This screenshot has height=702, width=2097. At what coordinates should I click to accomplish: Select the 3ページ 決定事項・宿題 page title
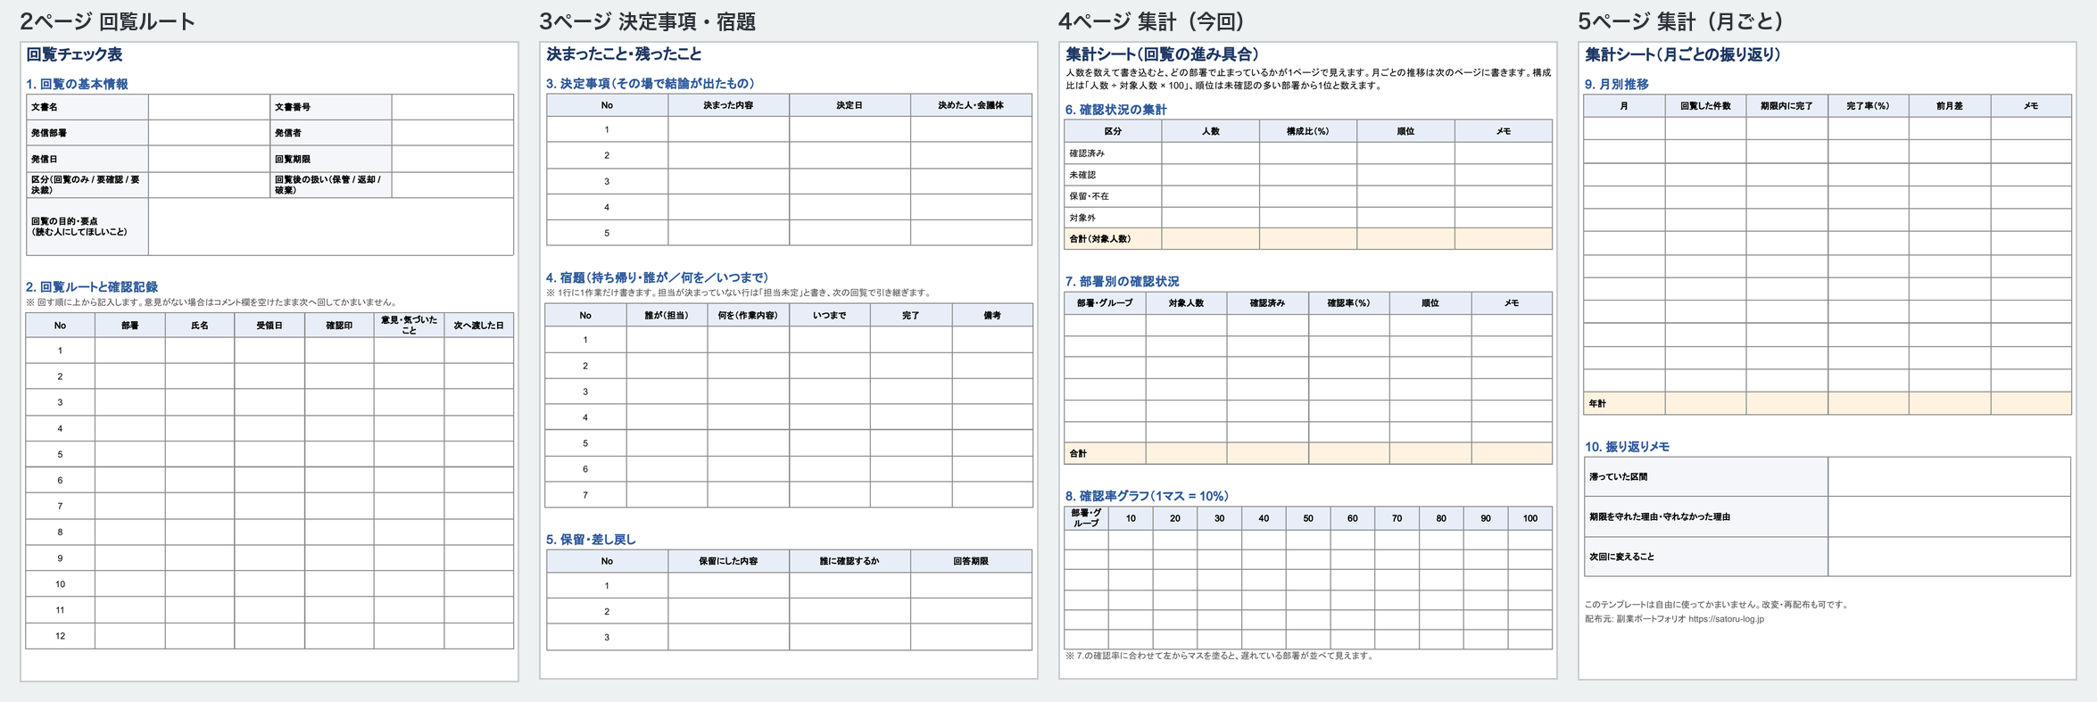pyautogui.click(x=647, y=21)
